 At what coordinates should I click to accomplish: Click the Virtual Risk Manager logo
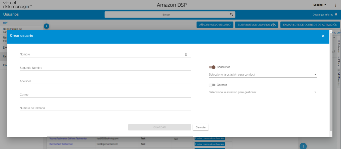coord(17,5)
